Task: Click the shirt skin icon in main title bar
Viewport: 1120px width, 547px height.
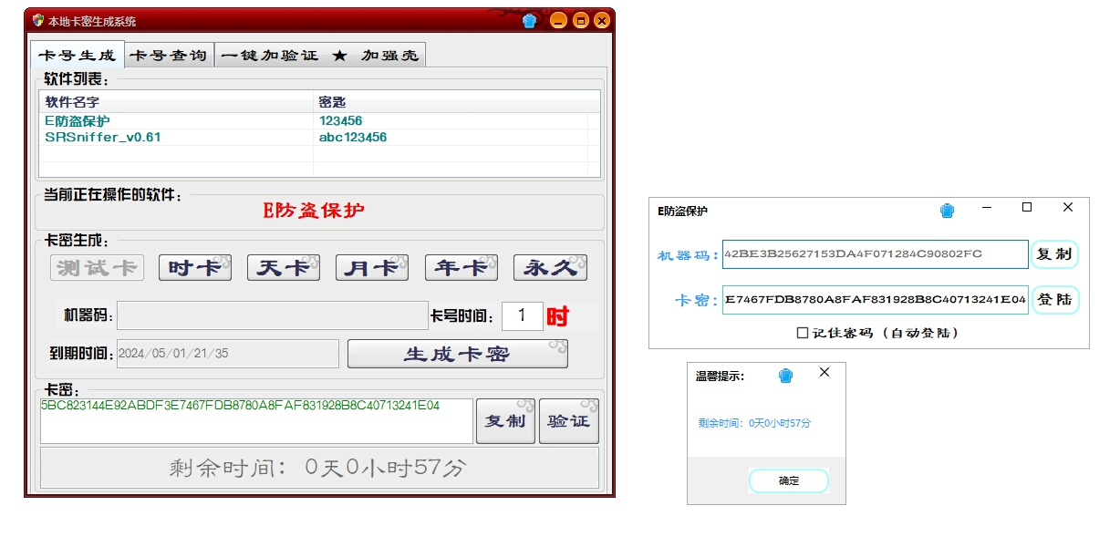Action: (x=529, y=20)
